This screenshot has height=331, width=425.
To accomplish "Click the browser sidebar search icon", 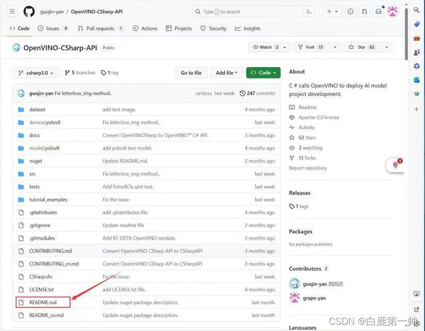I will pyautogui.click(x=417, y=10).
